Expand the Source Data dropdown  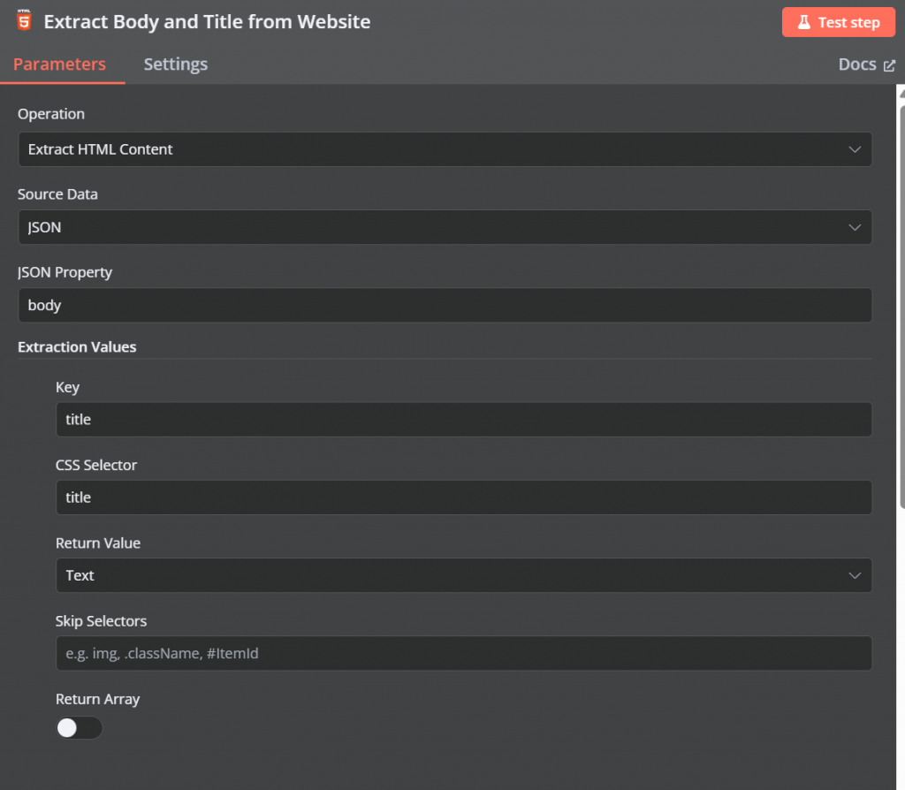coord(445,227)
